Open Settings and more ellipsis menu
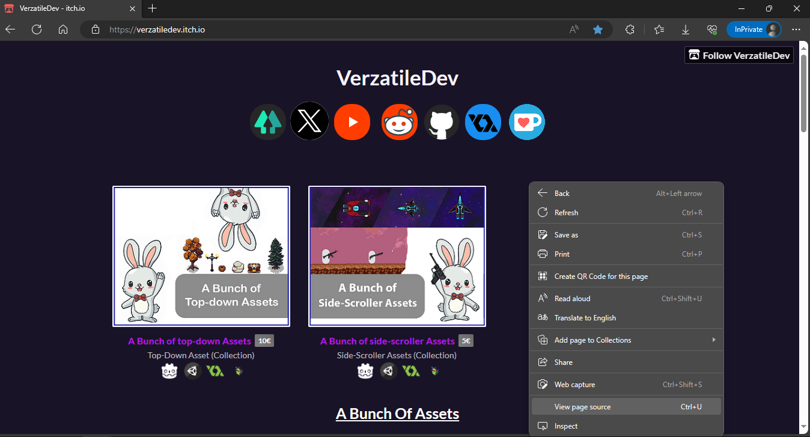The height and width of the screenshot is (437, 810). pos(796,29)
